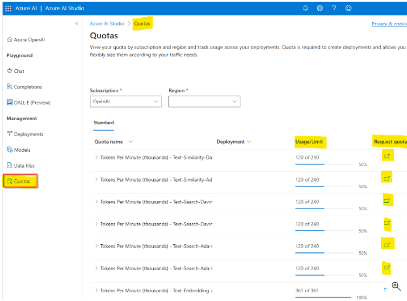Expand the second Text-Search-Davin quota row
Screen dimensions: 407x301
pos(96,224)
